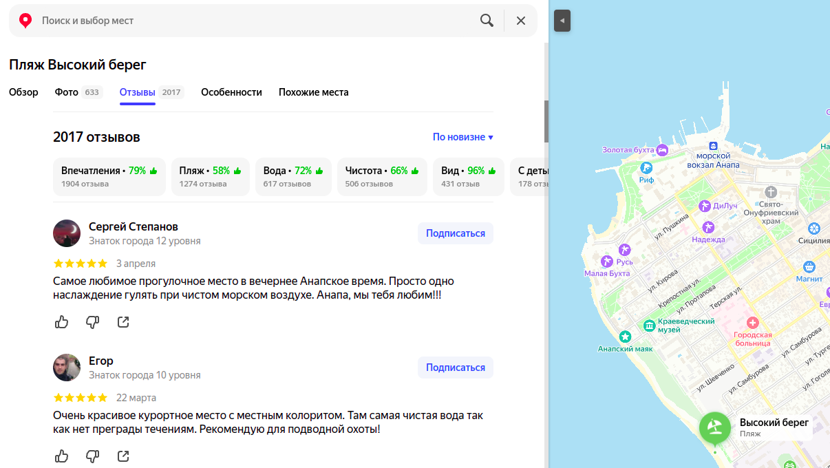Filter reviews by Вид 96%
This screenshot has width=830, height=468.
(469, 177)
